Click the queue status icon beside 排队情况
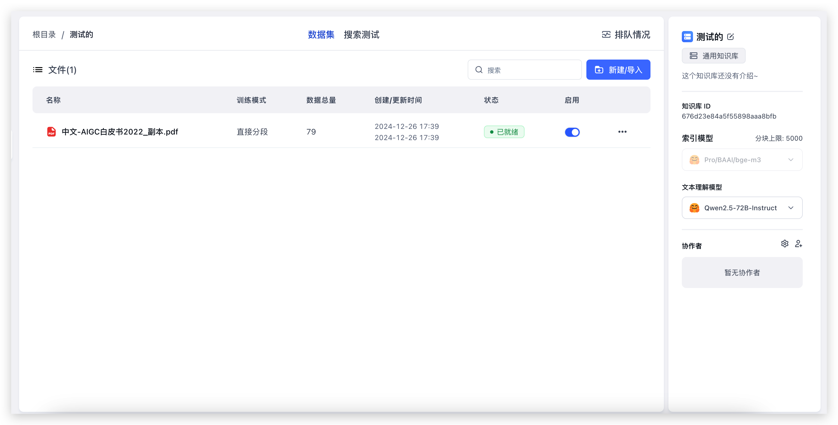 click(x=606, y=35)
